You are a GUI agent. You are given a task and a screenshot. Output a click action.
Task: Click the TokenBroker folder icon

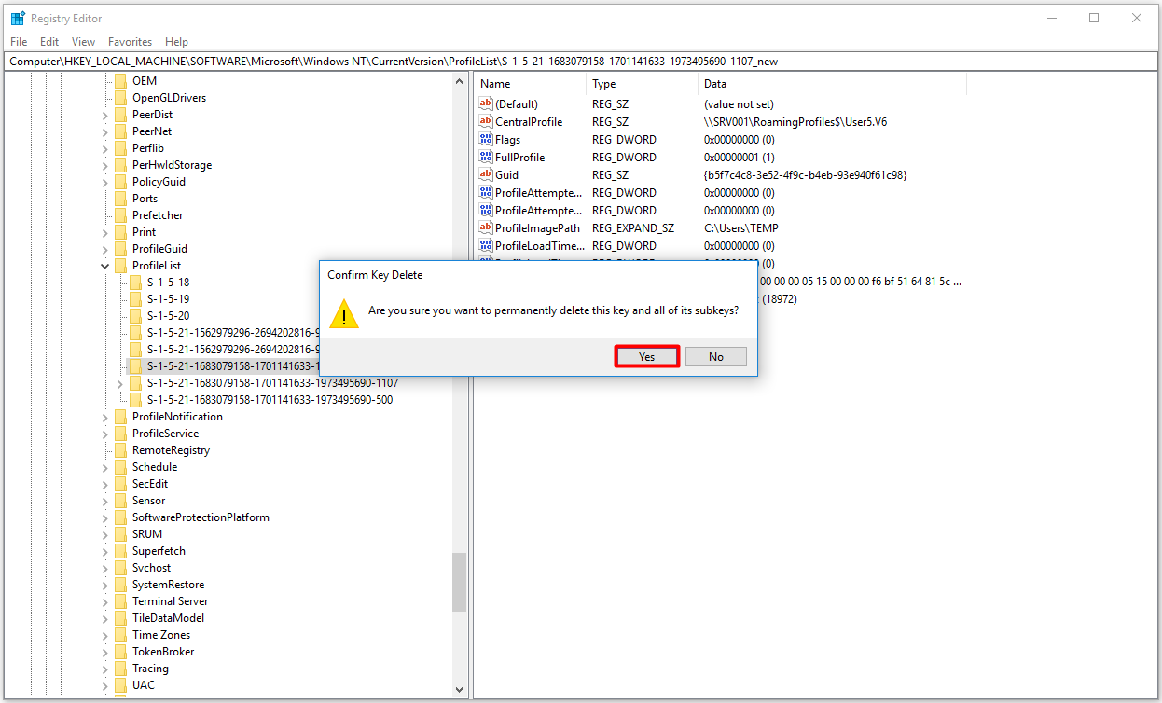point(120,652)
